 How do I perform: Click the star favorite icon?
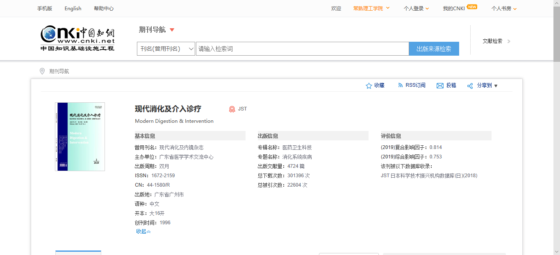[369, 86]
